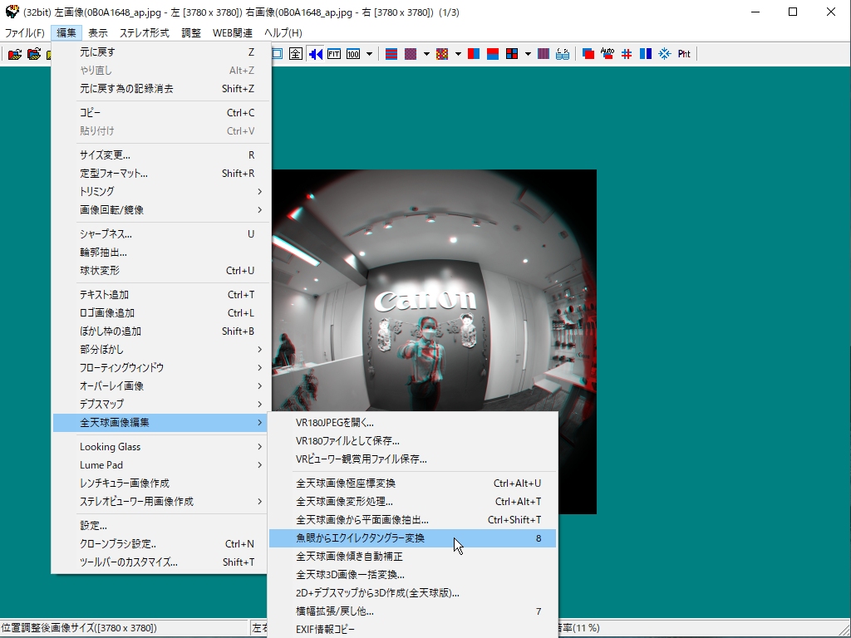This screenshot has height=638, width=851.
Task: Open dropdown arrow next to 100% icon
Action: click(x=369, y=54)
